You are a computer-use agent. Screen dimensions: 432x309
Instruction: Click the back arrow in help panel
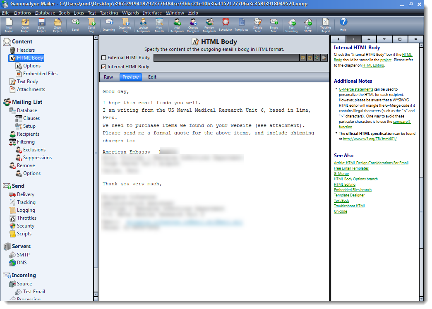(338, 39)
